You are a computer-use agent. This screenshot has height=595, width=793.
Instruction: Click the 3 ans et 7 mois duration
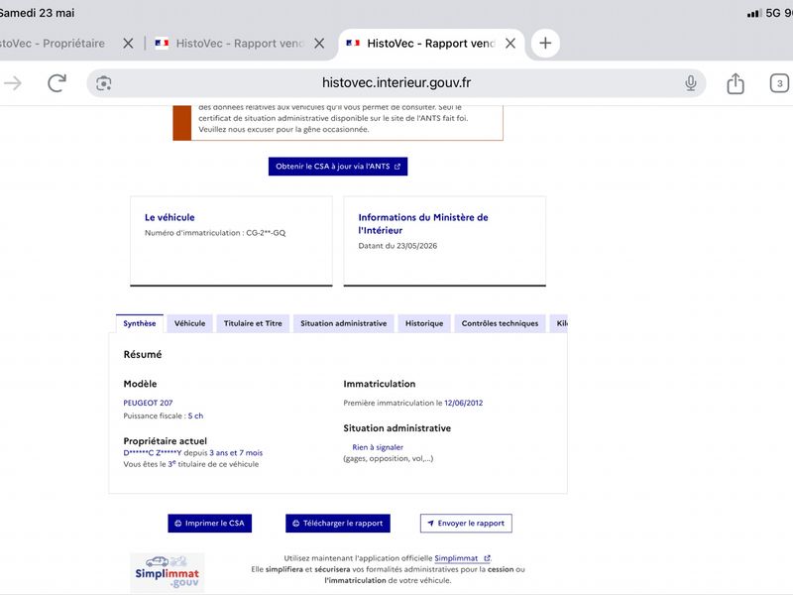(x=236, y=453)
